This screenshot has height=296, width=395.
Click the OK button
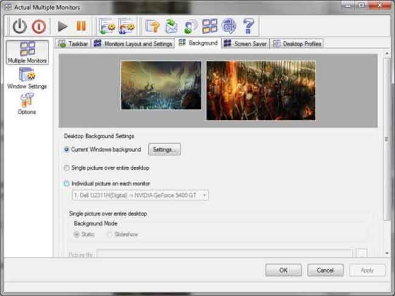(x=283, y=270)
